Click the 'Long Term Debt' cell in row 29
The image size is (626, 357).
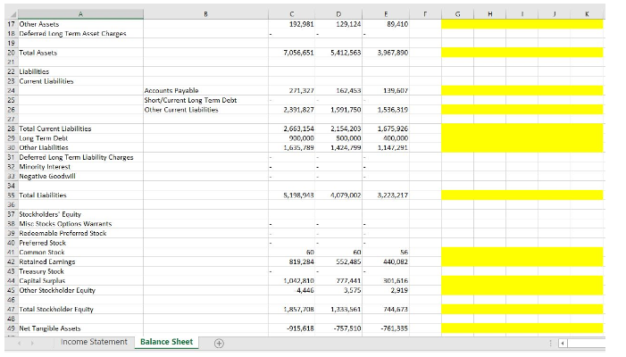pos(80,138)
